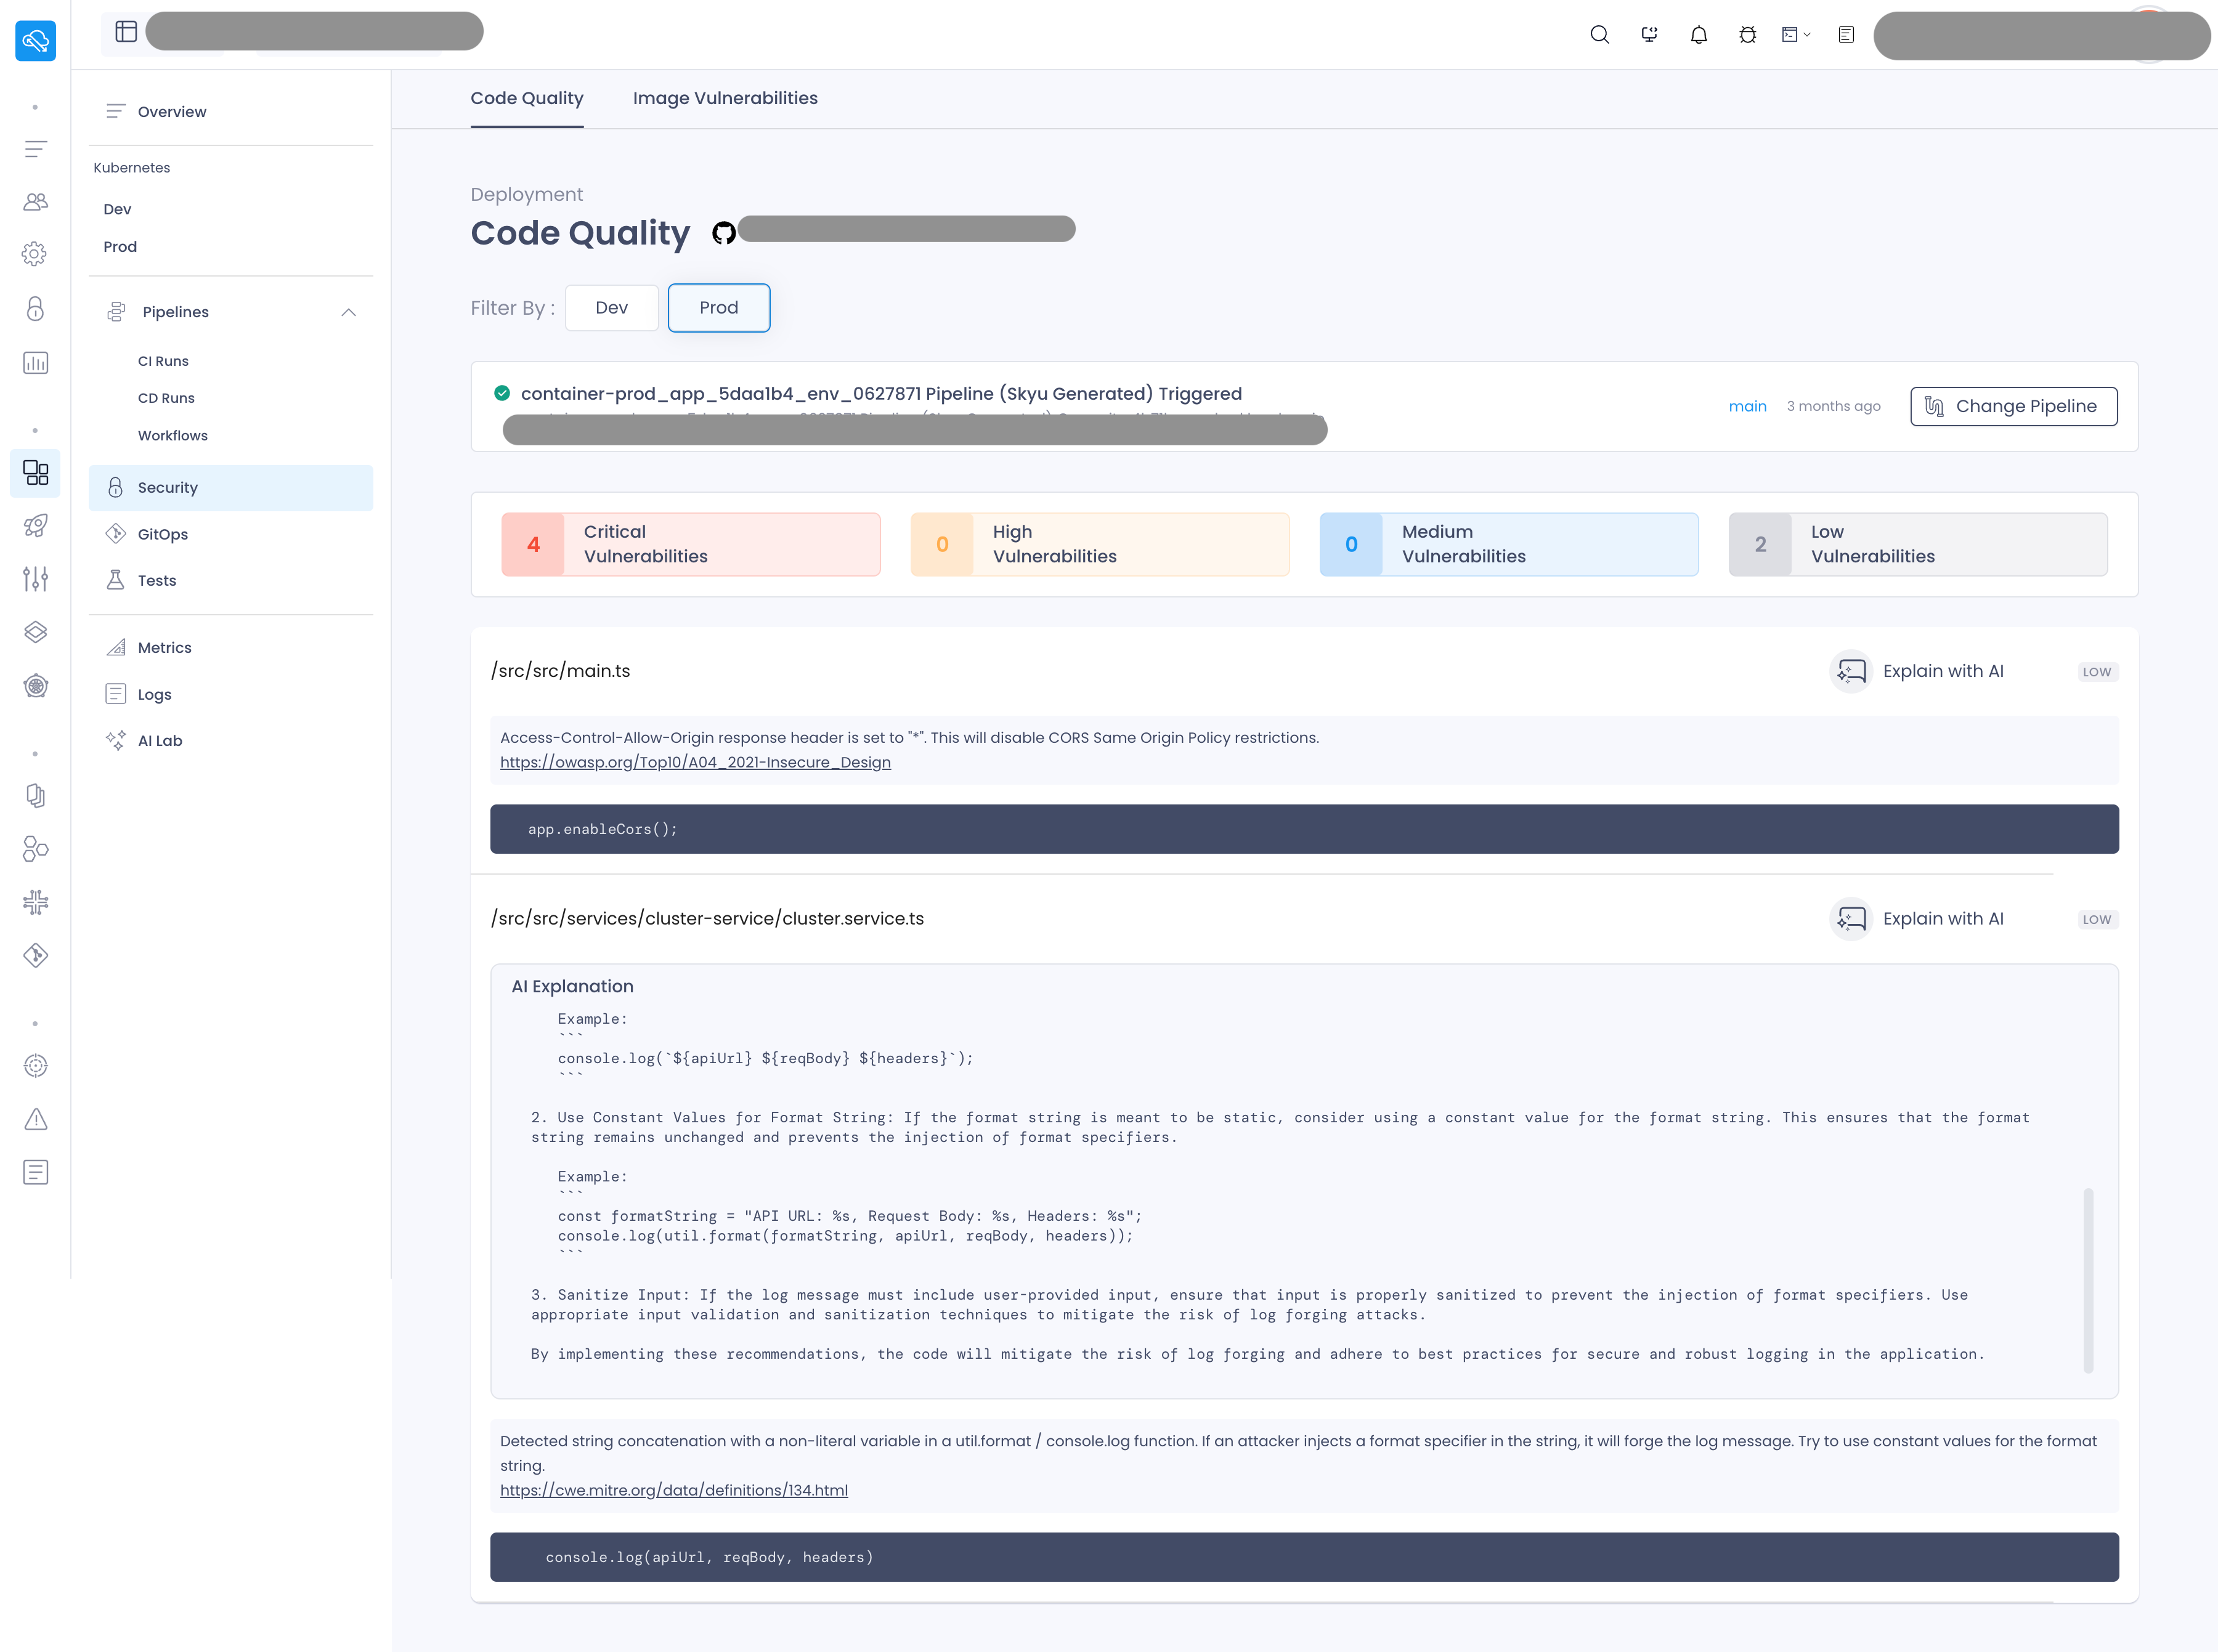2218x1652 pixels.
Task: Click the circuit chip icon in left rail
Action: tap(36, 903)
